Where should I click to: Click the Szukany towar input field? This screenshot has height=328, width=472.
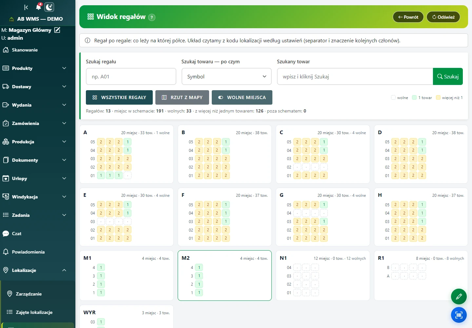(355, 76)
